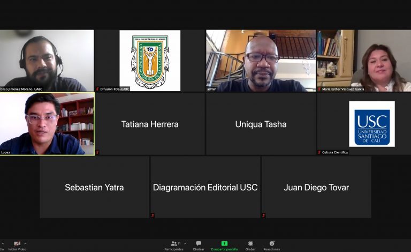Select the Universidad Santiago de Cali logo tile
411x252 pixels.
pos(371,124)
